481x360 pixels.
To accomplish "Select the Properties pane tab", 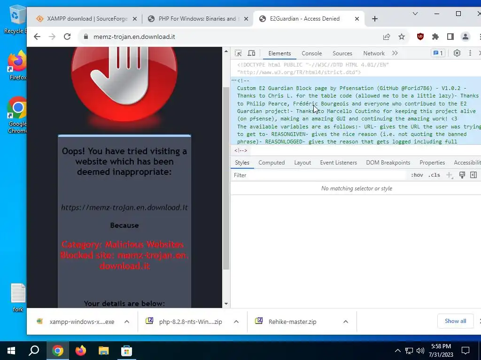I will tap(432, 163).
